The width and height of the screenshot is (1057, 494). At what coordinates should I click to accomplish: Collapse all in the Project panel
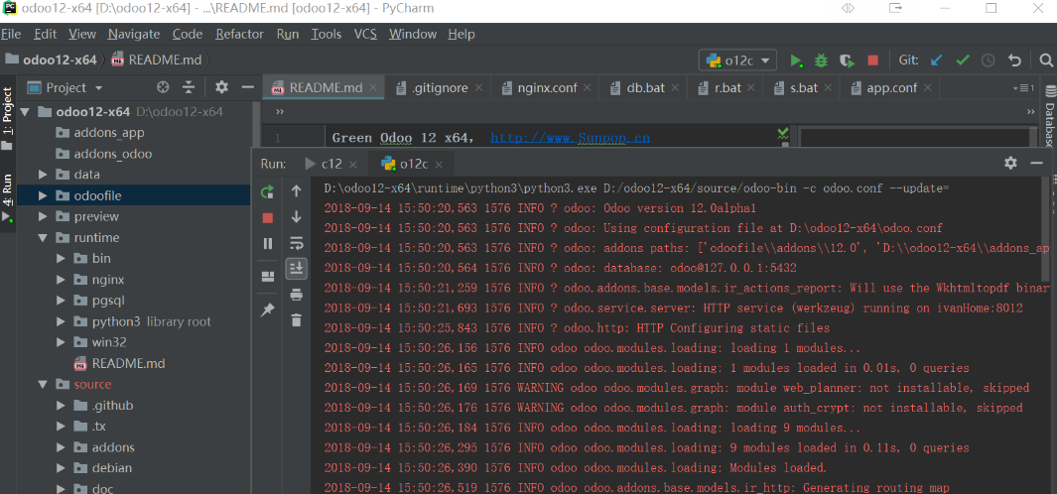click(x=189, y=87)
